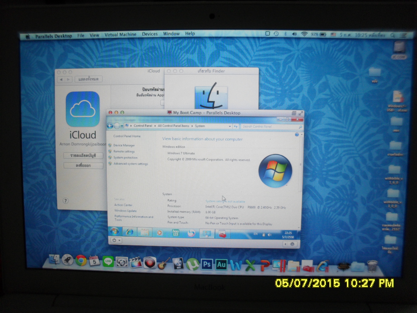Open the Wi-Fi status menu
Viewport: 417px width, 313px height.
click(304, 34)
